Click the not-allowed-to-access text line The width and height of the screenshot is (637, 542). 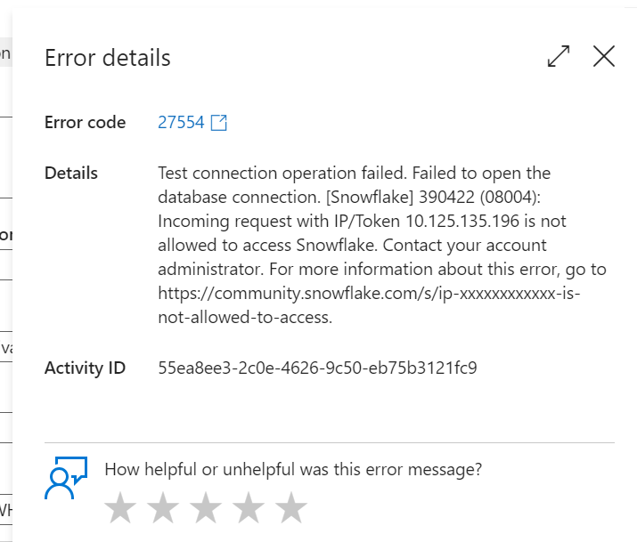(x=245, y=317)
